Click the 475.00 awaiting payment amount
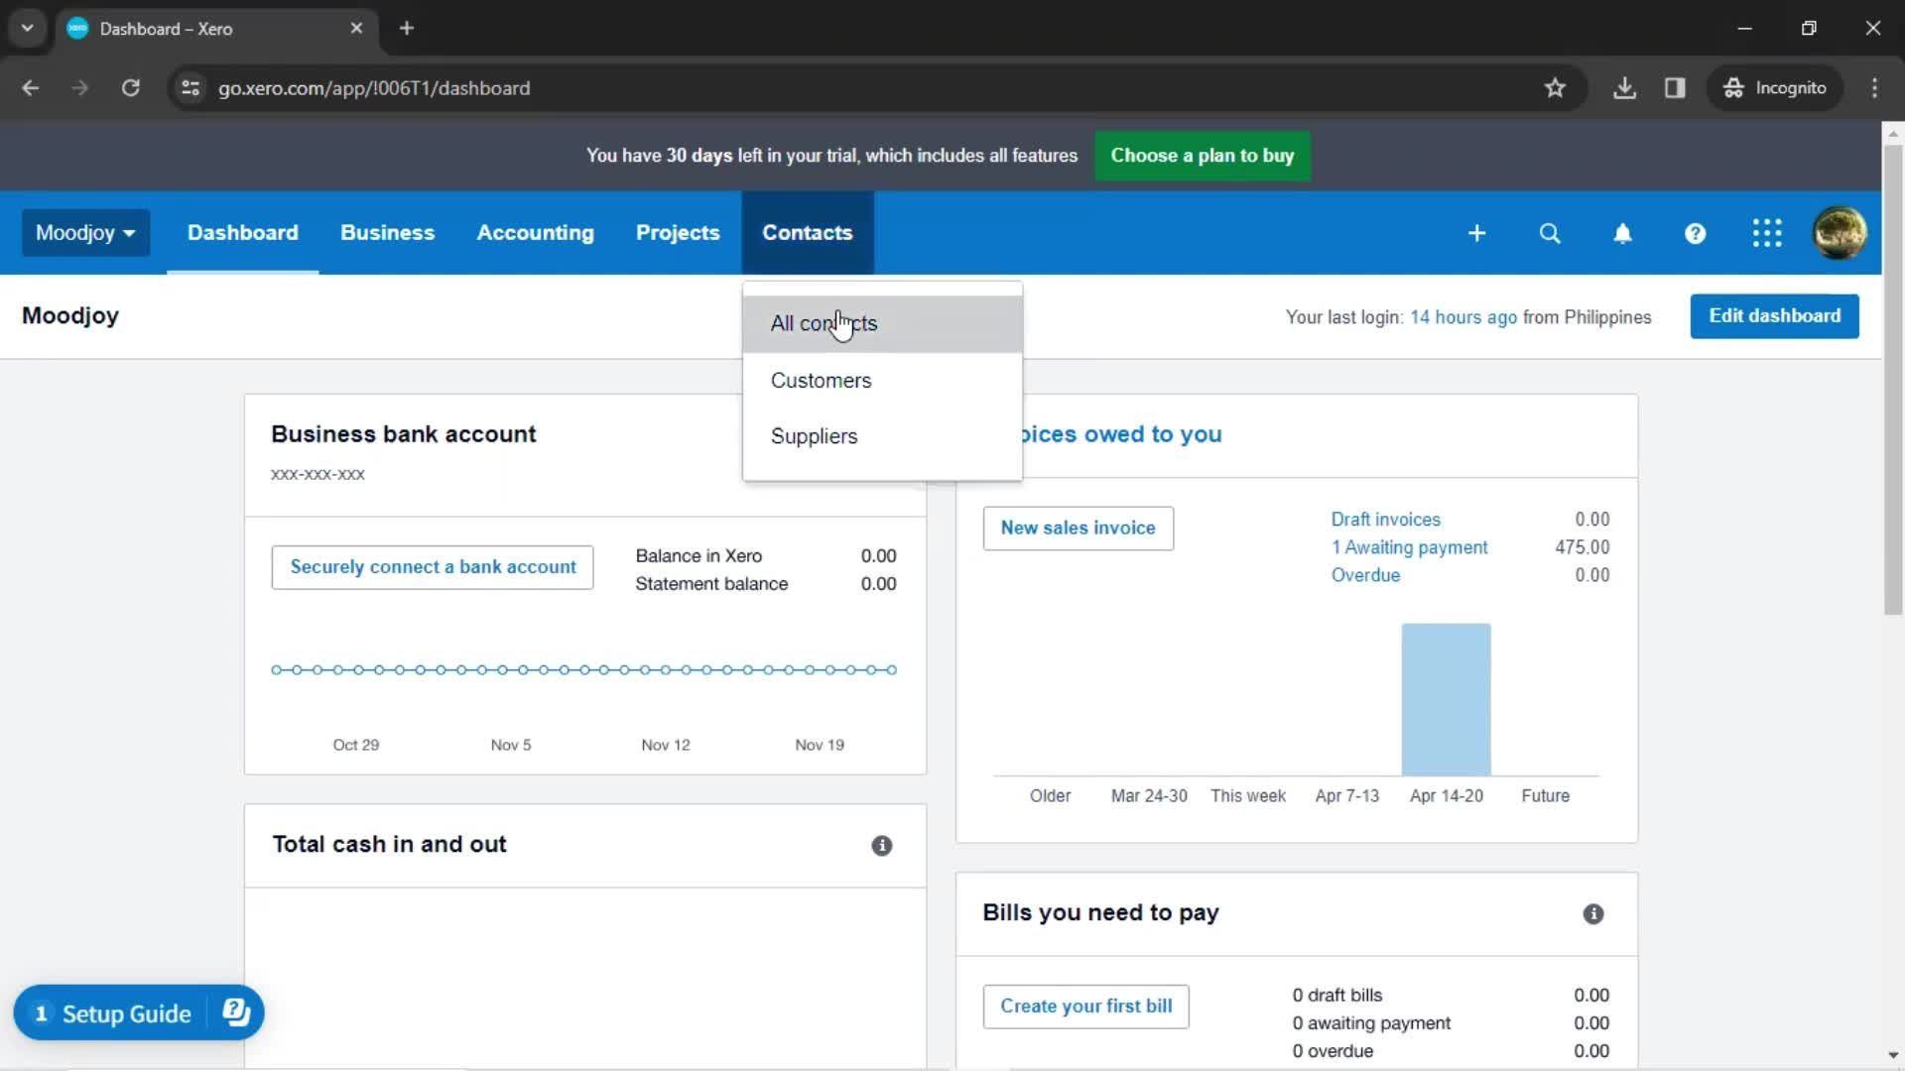 coord(1582,547)
